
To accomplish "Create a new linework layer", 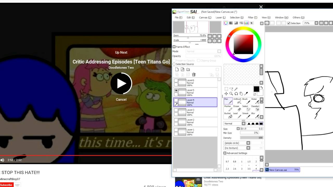I will pos(182,69).
